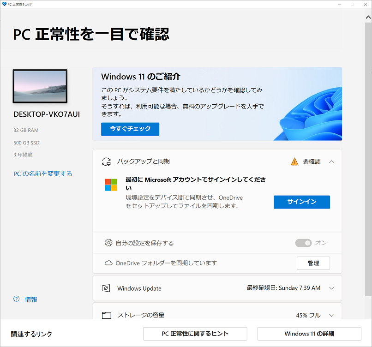Click the Windows Update row label
The height and width of the screenshot is (347, 372).
[x=139, y=288]
